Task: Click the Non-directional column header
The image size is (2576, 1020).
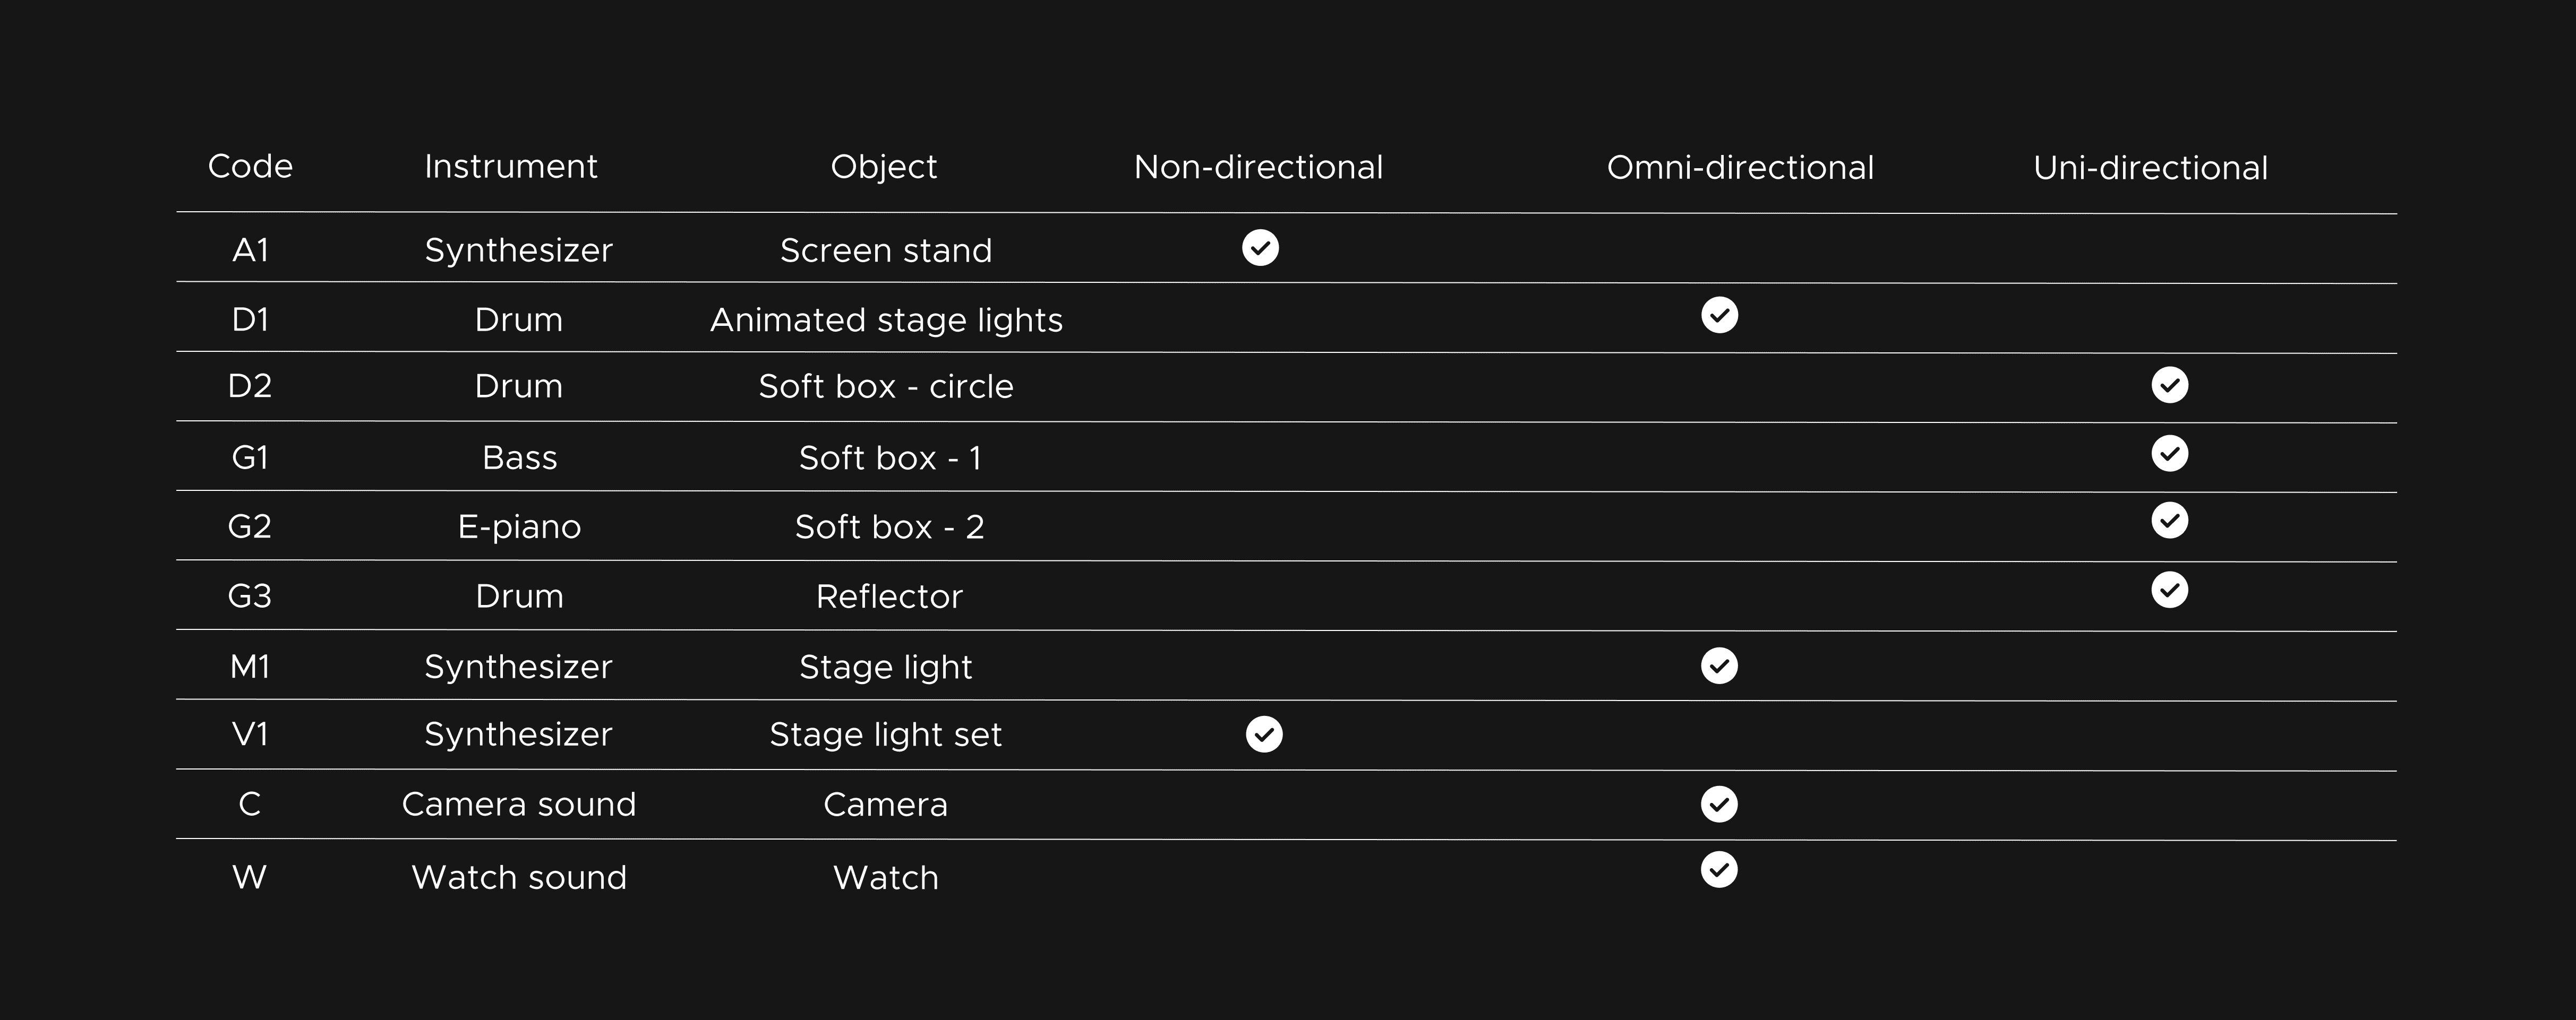Action: click(1258, 167)
